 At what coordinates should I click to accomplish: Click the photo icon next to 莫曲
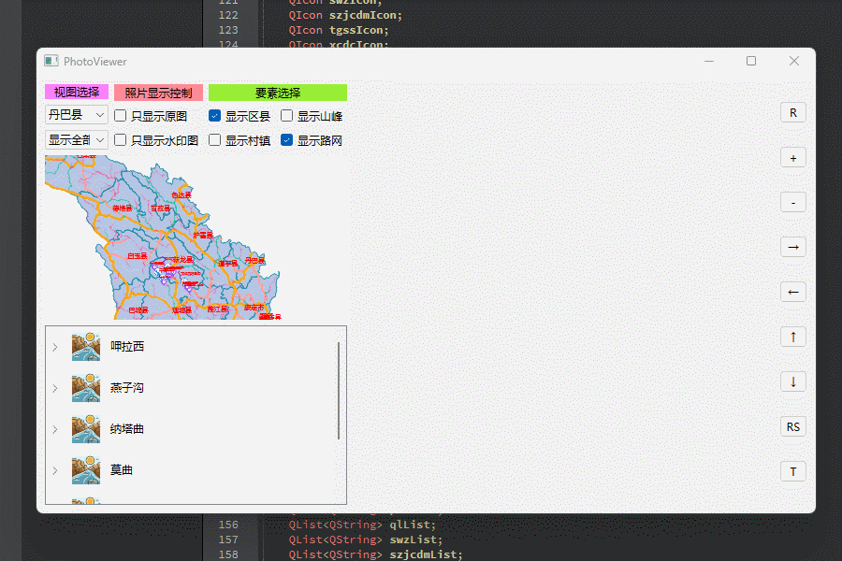point(85,469)
